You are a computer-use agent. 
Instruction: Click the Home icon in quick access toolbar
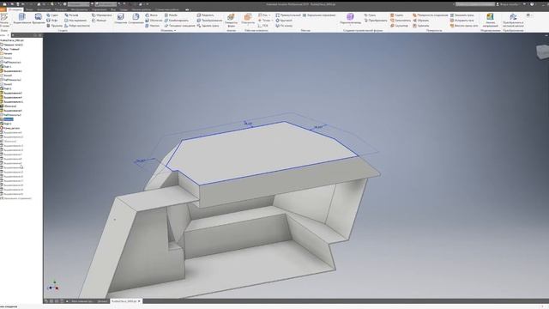coord(39,4)
